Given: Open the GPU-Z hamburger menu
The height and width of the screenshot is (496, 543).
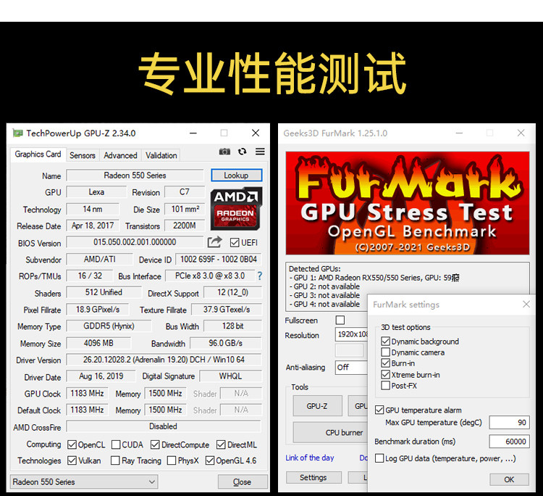Looking at the screenshot, I should coord(260,152).
